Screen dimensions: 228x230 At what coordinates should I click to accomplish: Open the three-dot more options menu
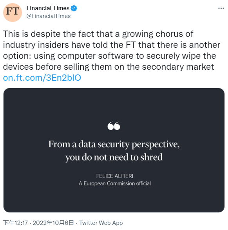(x=221, y=8)
